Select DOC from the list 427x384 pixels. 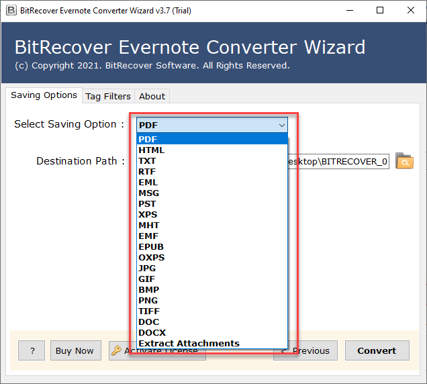click(212, 322)
